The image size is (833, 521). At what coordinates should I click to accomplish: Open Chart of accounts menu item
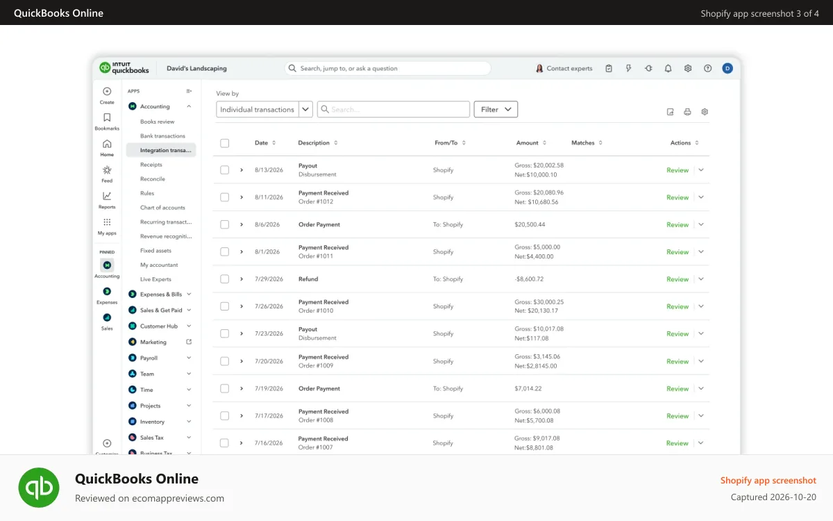click(162, 208)
